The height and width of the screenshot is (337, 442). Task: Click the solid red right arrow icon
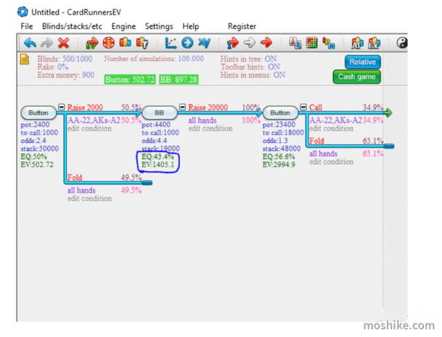click(266, 43)
